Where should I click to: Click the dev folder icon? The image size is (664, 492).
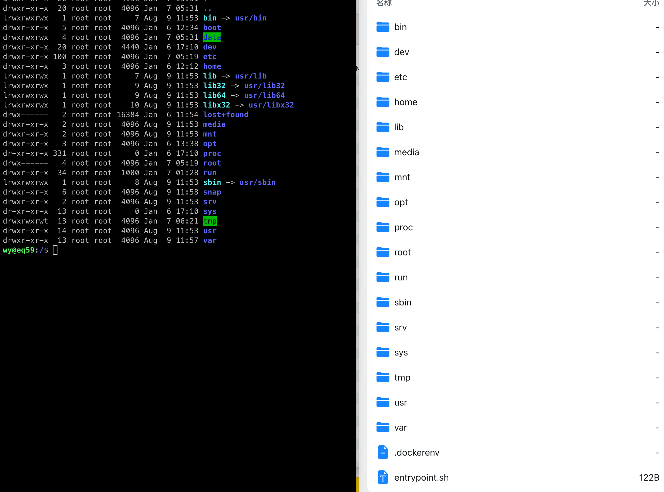[382, 52]
